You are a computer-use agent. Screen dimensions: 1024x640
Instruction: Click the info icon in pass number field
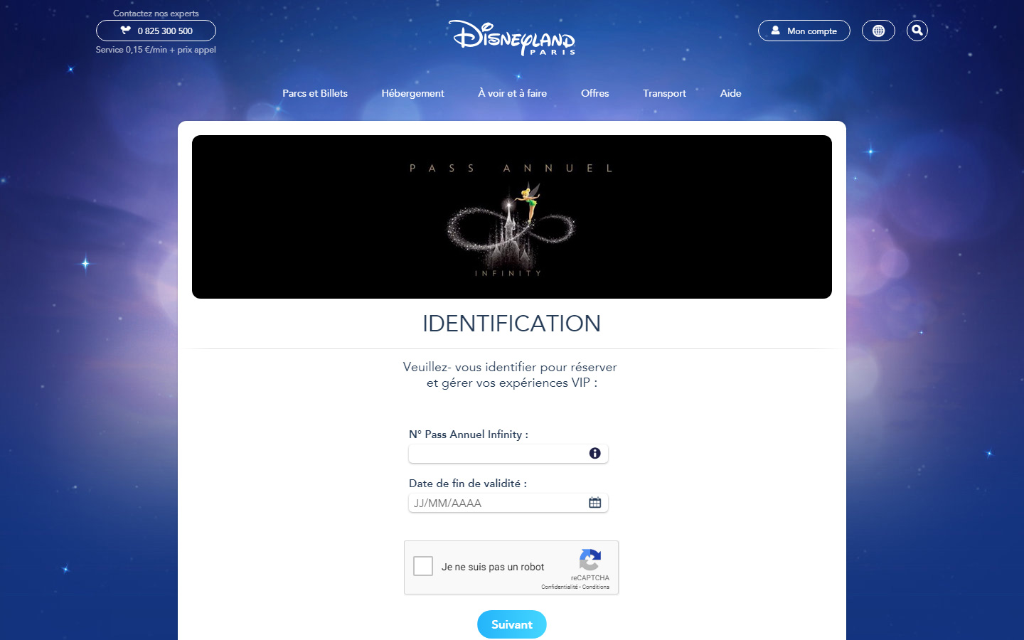595,454
